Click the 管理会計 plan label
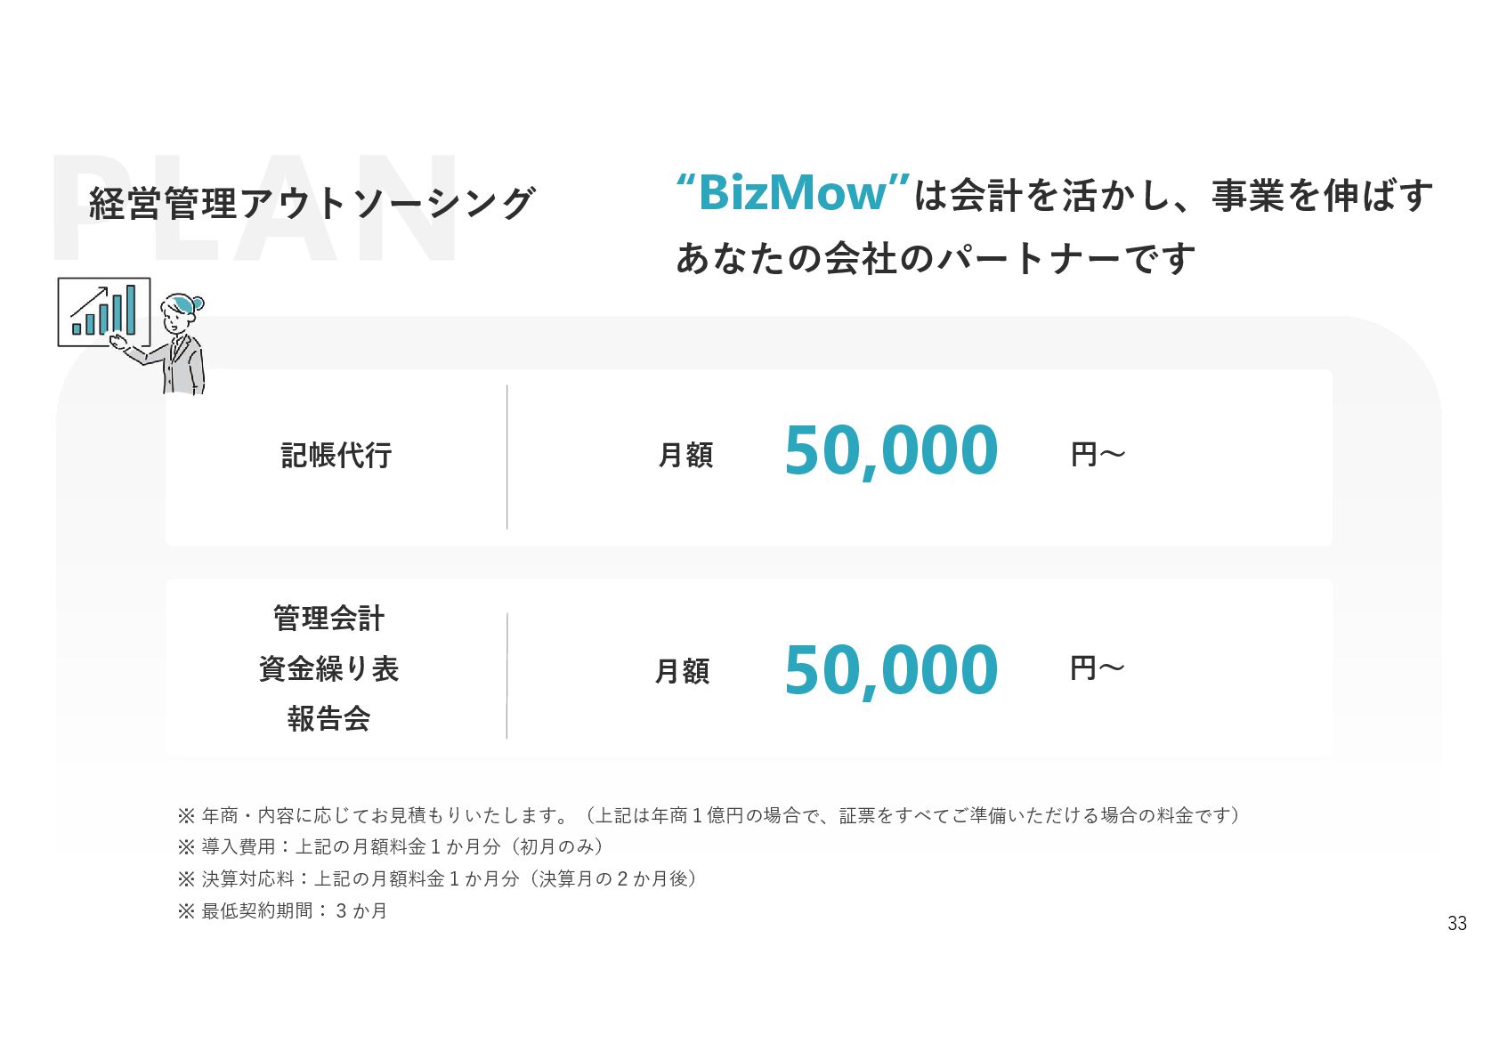1499x1060 pixels. [328, 619]
